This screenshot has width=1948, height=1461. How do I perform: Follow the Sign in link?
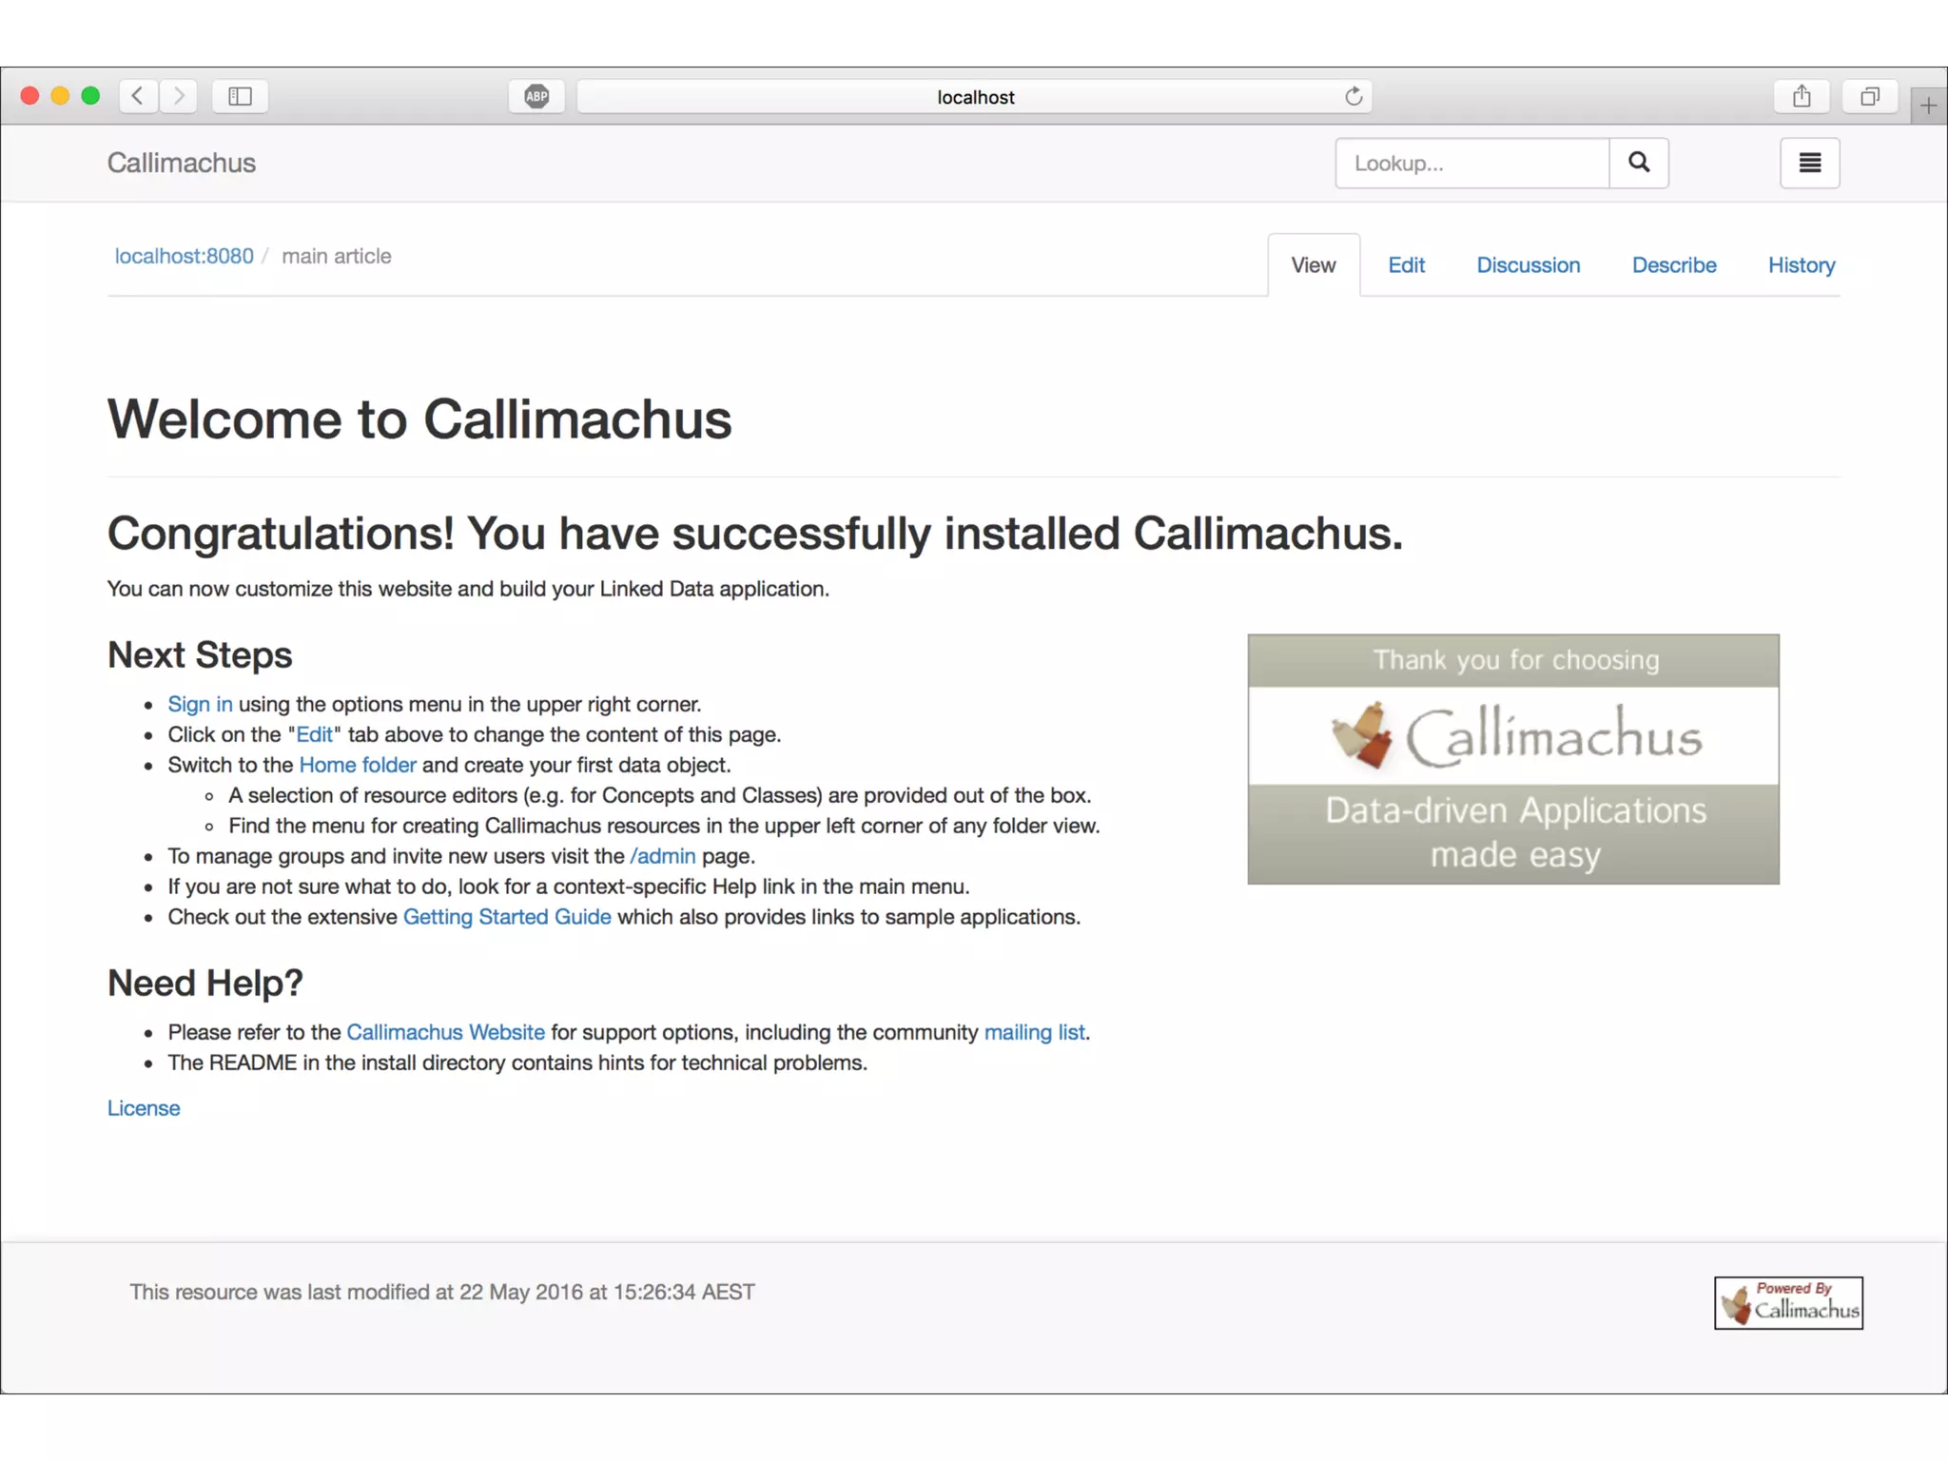(x=200, y=704)
